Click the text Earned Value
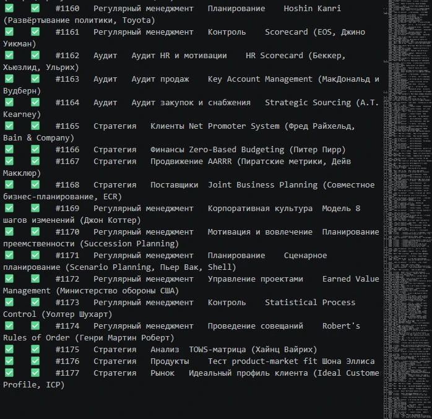Screen dimensions: 432x419 click(351, 279)
